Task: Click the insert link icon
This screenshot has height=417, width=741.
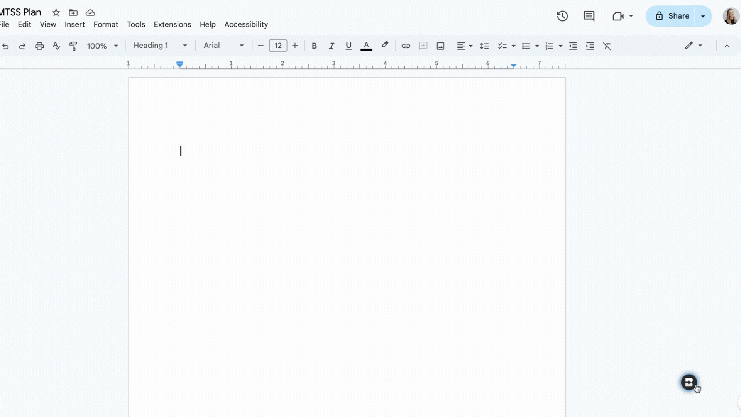Action: point(406,46)
